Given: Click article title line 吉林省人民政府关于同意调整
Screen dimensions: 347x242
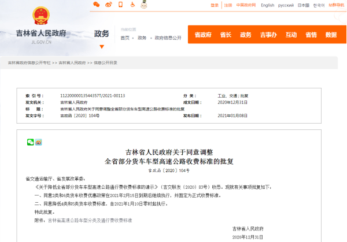Looking at the screenshot, I should point(169,152).
